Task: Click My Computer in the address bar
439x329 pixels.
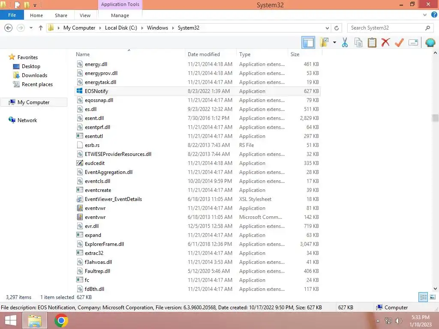Action: coord(79,28)
